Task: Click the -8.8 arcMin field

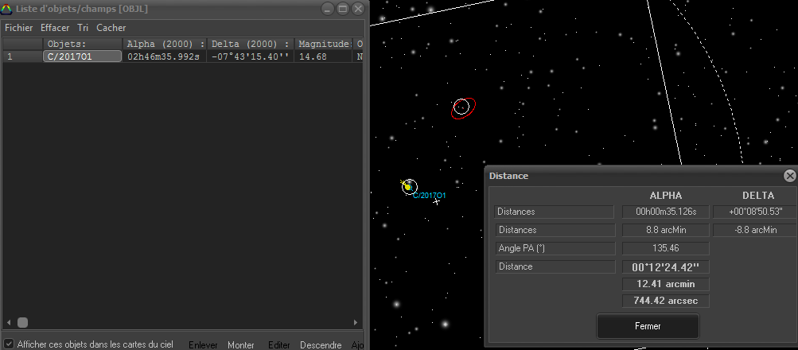Action: pyautogui.click(x=755, y=230)
